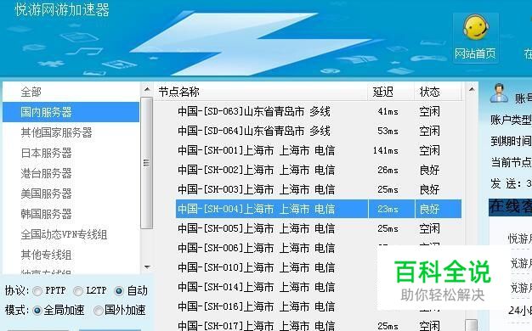The height and width of the screenshot is (331, 532).
Task: Pick the 港台服务器 category
Action: pyautogui.click(x=46, y=173)
